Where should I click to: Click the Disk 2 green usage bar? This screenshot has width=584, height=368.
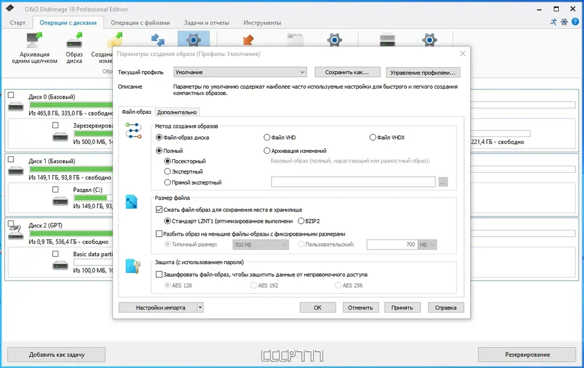71,233
